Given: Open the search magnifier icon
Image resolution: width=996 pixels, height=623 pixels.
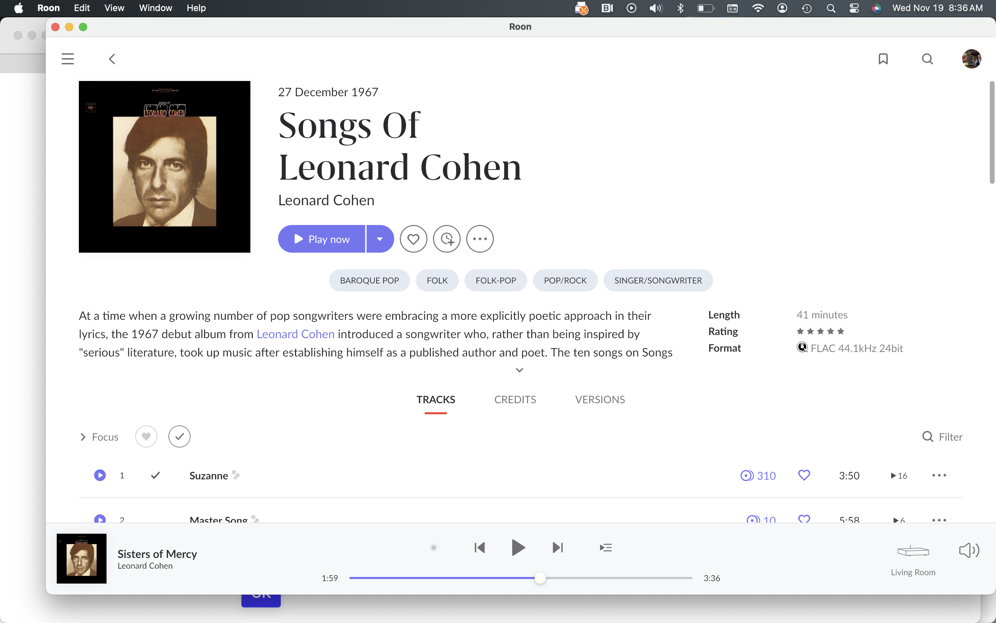Looking at the screenshot, I should coord(927,59).
